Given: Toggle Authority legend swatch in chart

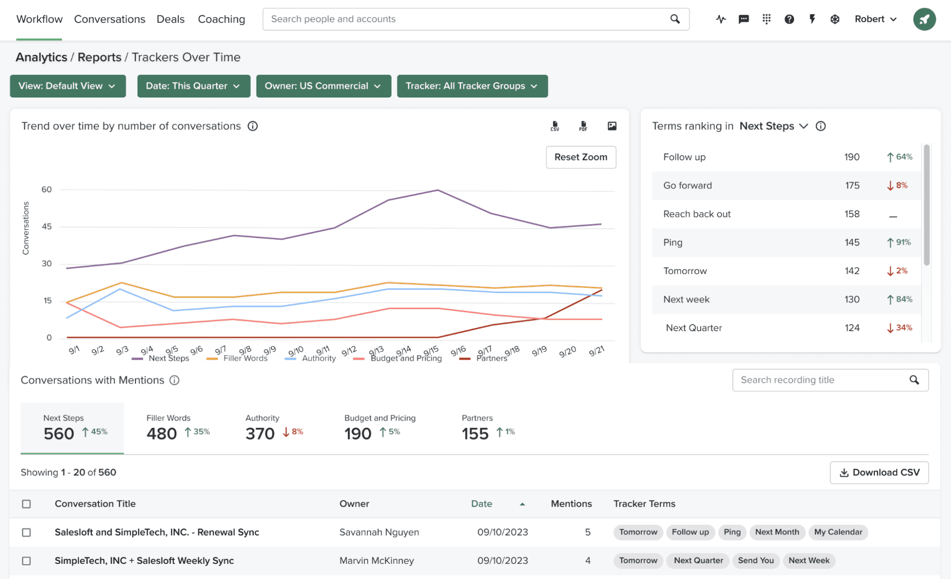Looking at the screenshot, I should (290, 359).
